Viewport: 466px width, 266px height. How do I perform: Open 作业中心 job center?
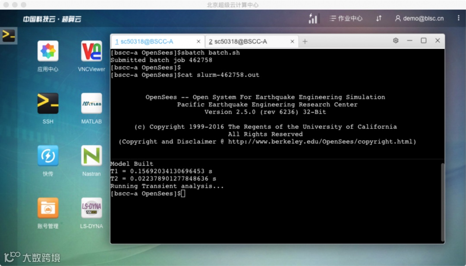coord(346,19)
